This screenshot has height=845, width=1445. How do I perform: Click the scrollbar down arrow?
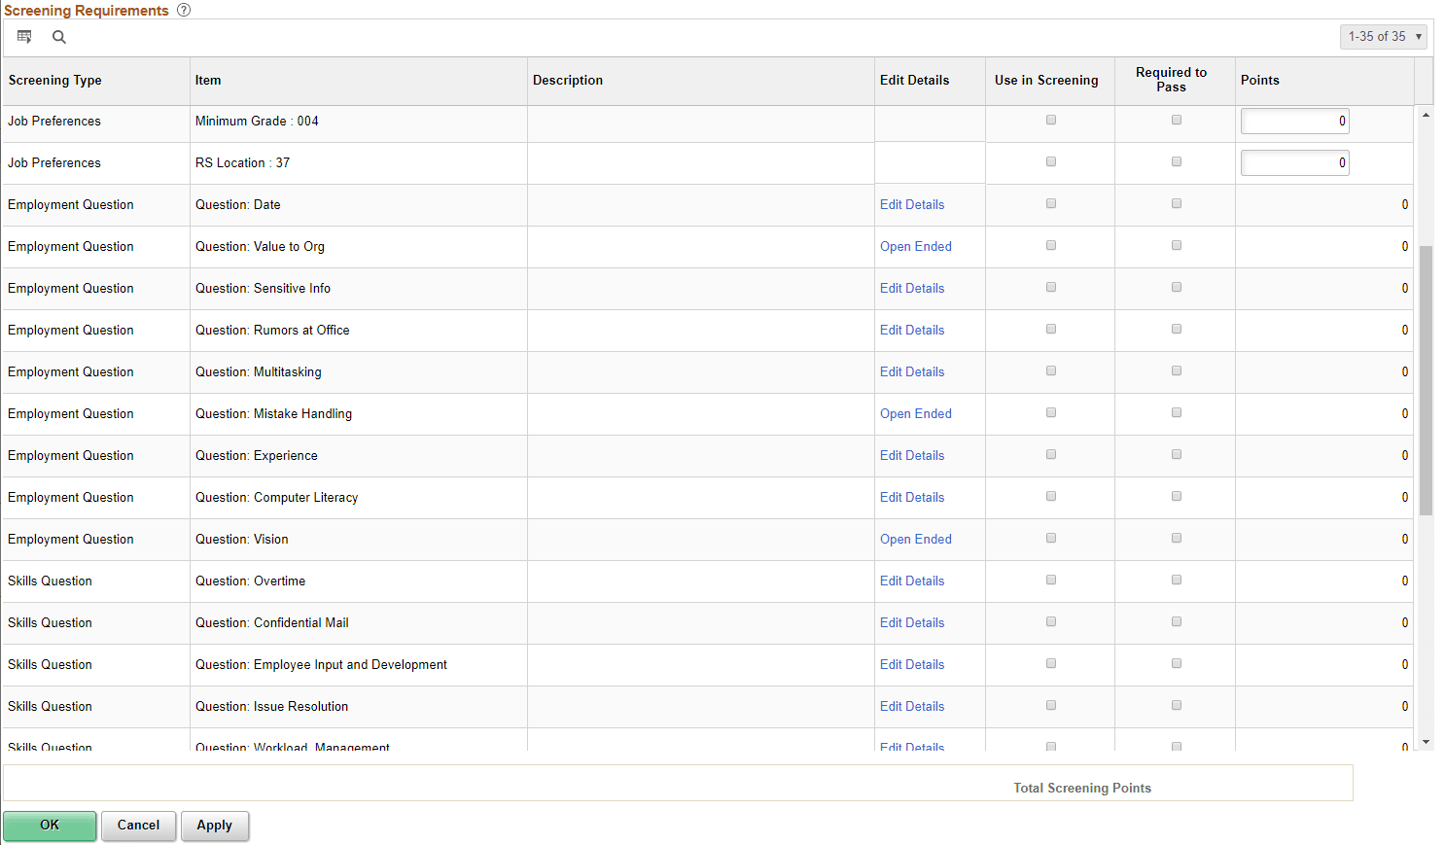pos(1427,741)
